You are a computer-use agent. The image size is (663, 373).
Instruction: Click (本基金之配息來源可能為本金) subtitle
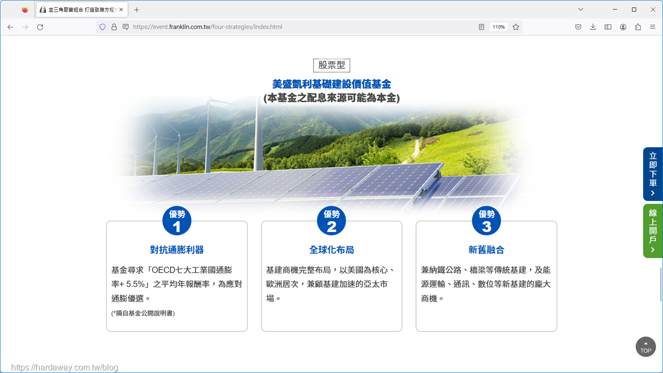[331, 98]
